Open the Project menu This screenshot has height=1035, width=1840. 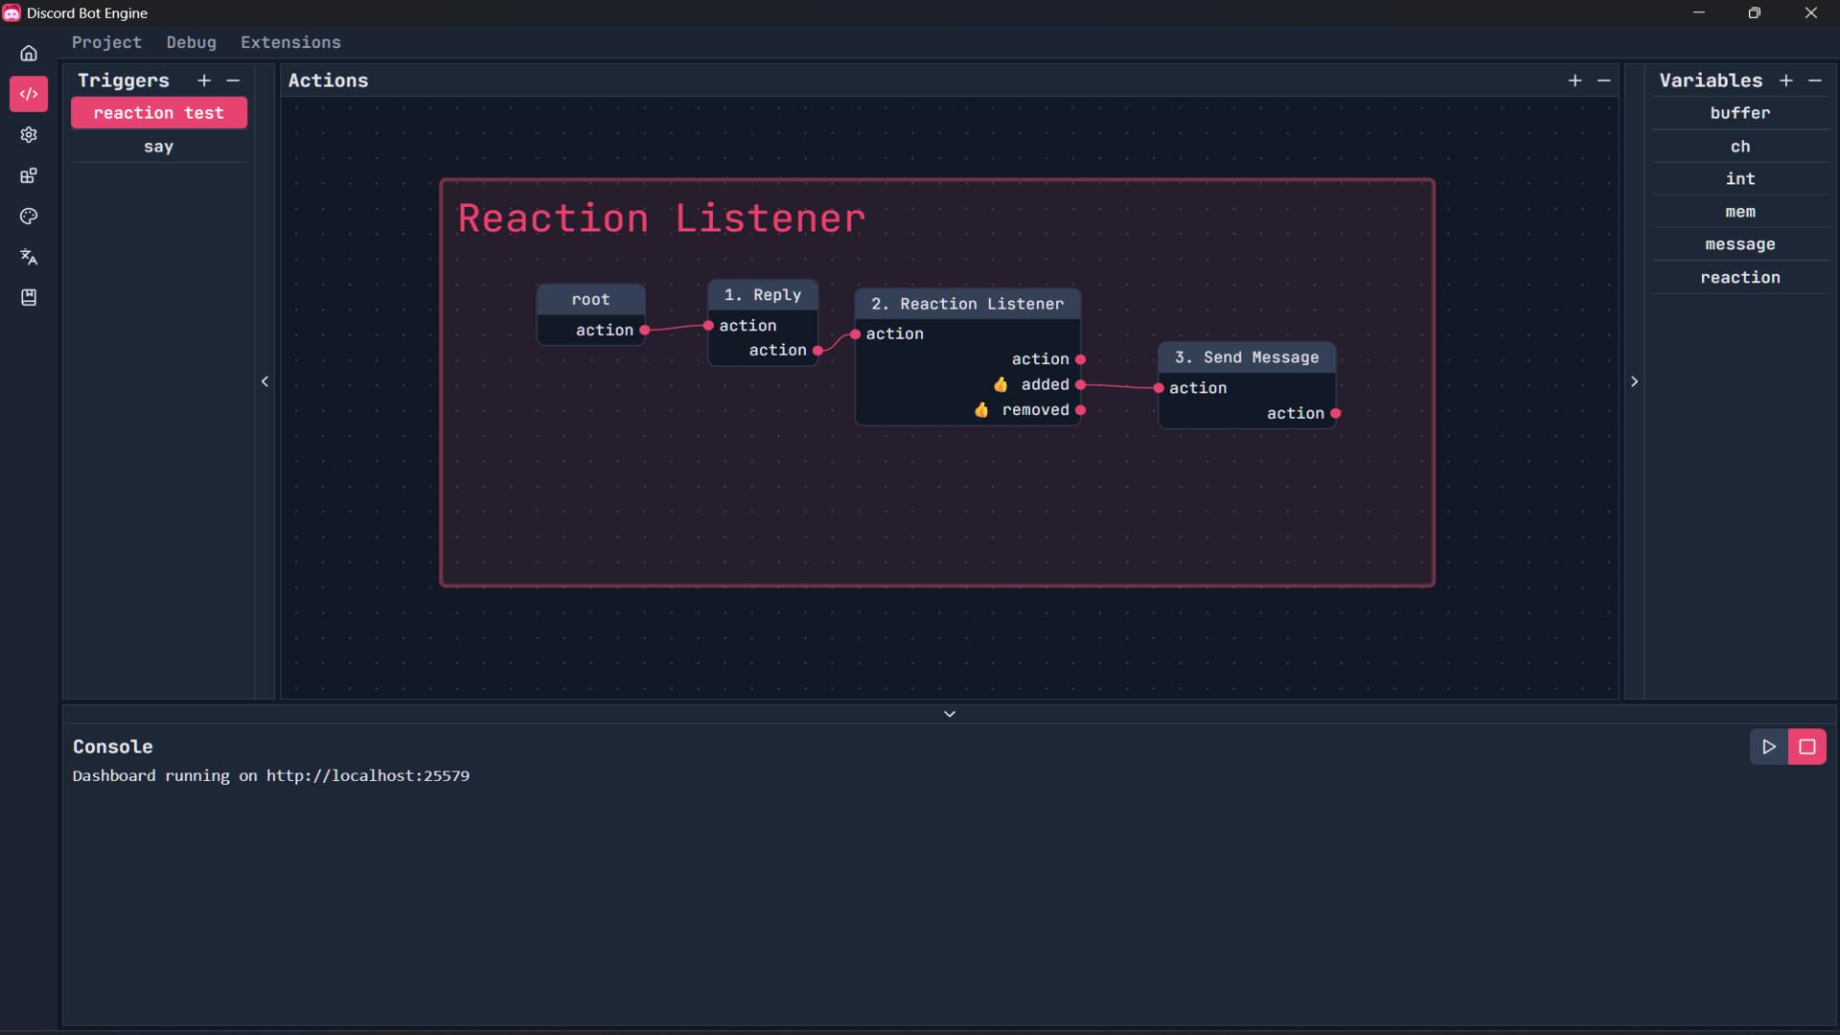105,42
